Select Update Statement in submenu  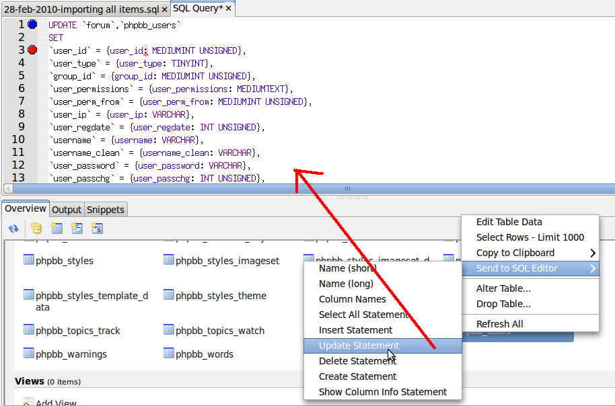pos(382,346)
